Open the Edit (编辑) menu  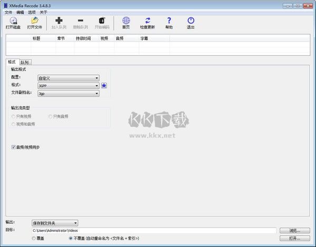click(x=20, y=13)
